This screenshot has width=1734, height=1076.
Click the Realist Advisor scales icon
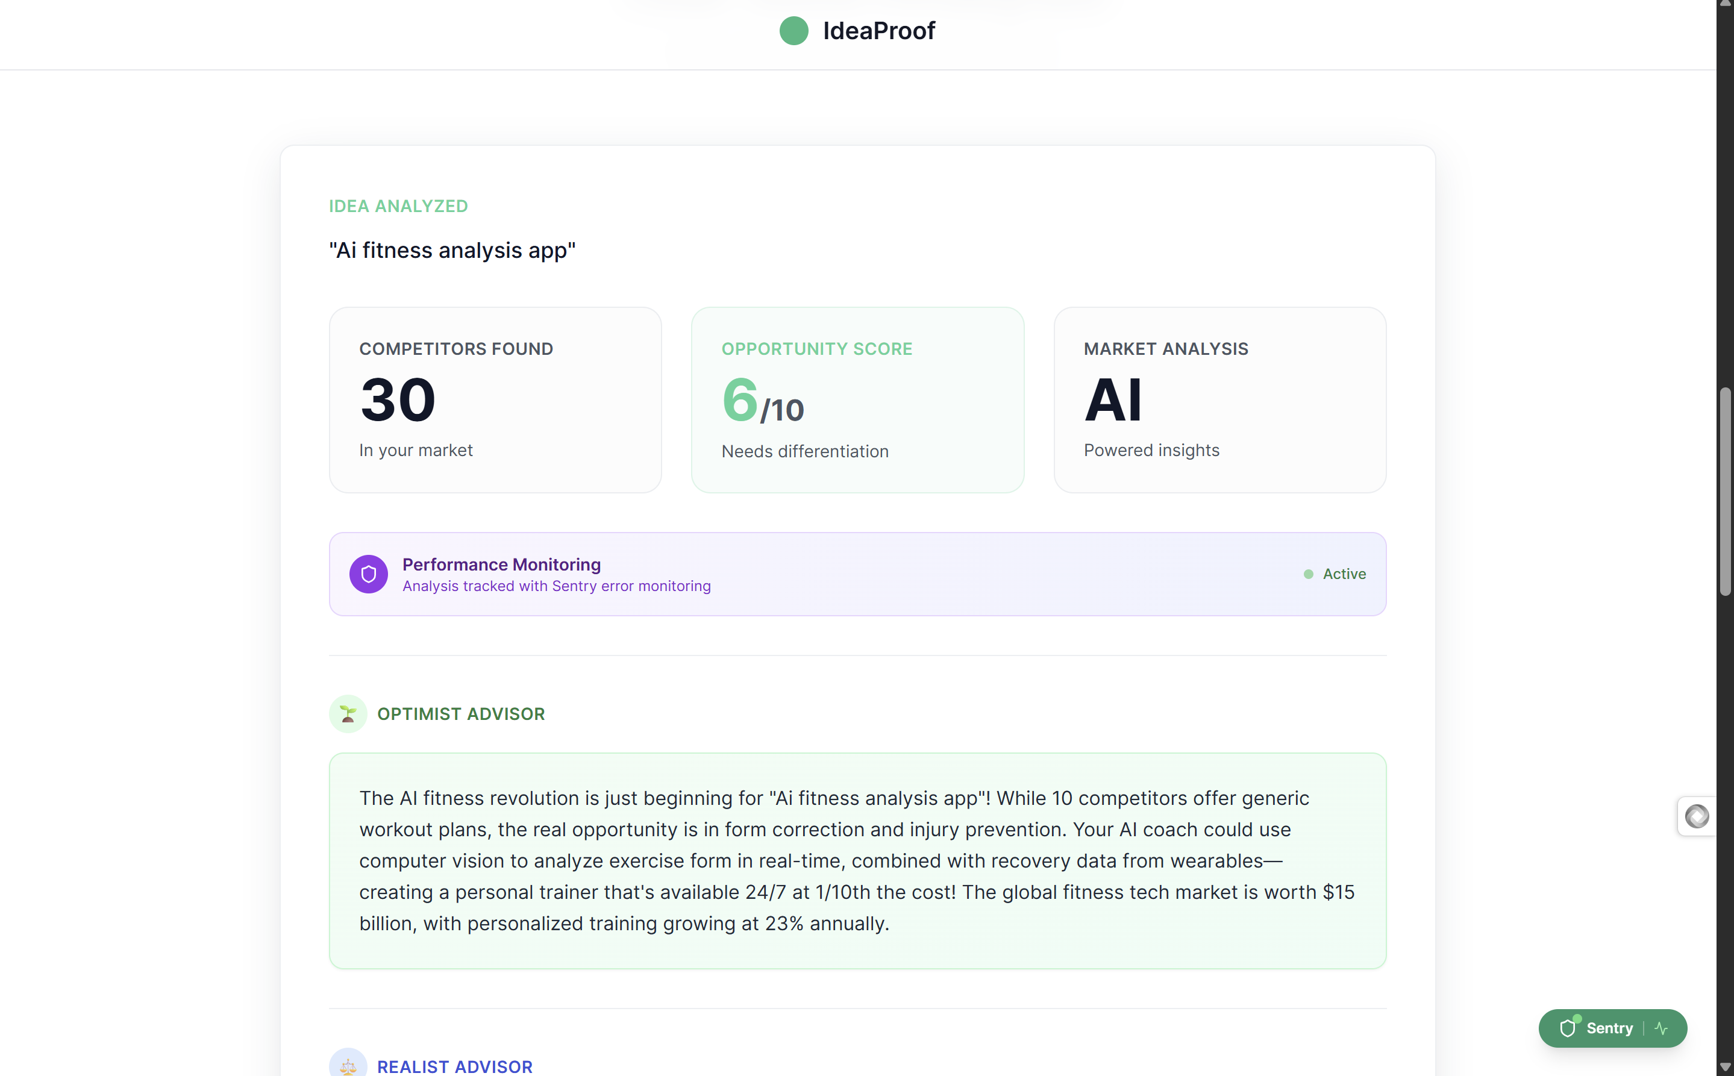tap(348, 1065)
